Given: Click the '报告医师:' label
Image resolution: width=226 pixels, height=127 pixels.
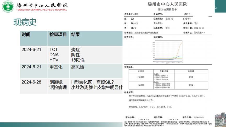Looking at the screenshot, I should (158, 118).
